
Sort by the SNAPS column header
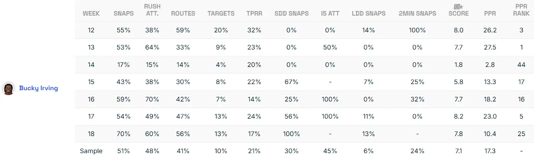pyautogui.click(x=123, y=14)
